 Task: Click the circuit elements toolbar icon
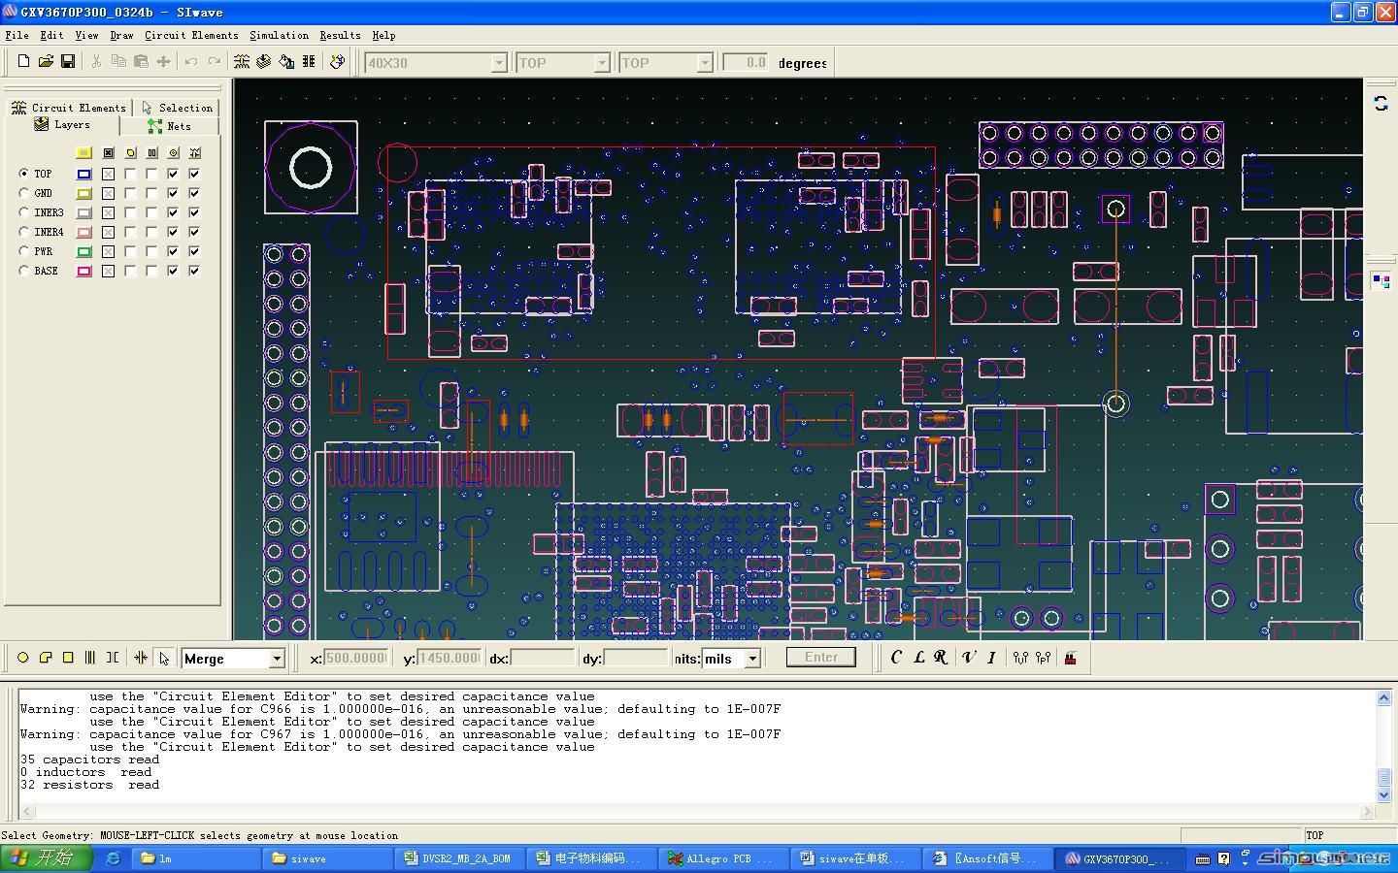pyautogui.click(x=242, y=62)
